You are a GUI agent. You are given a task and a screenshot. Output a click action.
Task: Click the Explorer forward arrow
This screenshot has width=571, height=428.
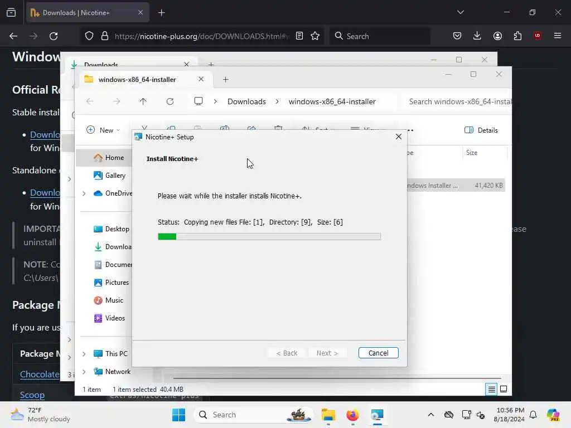117,101
